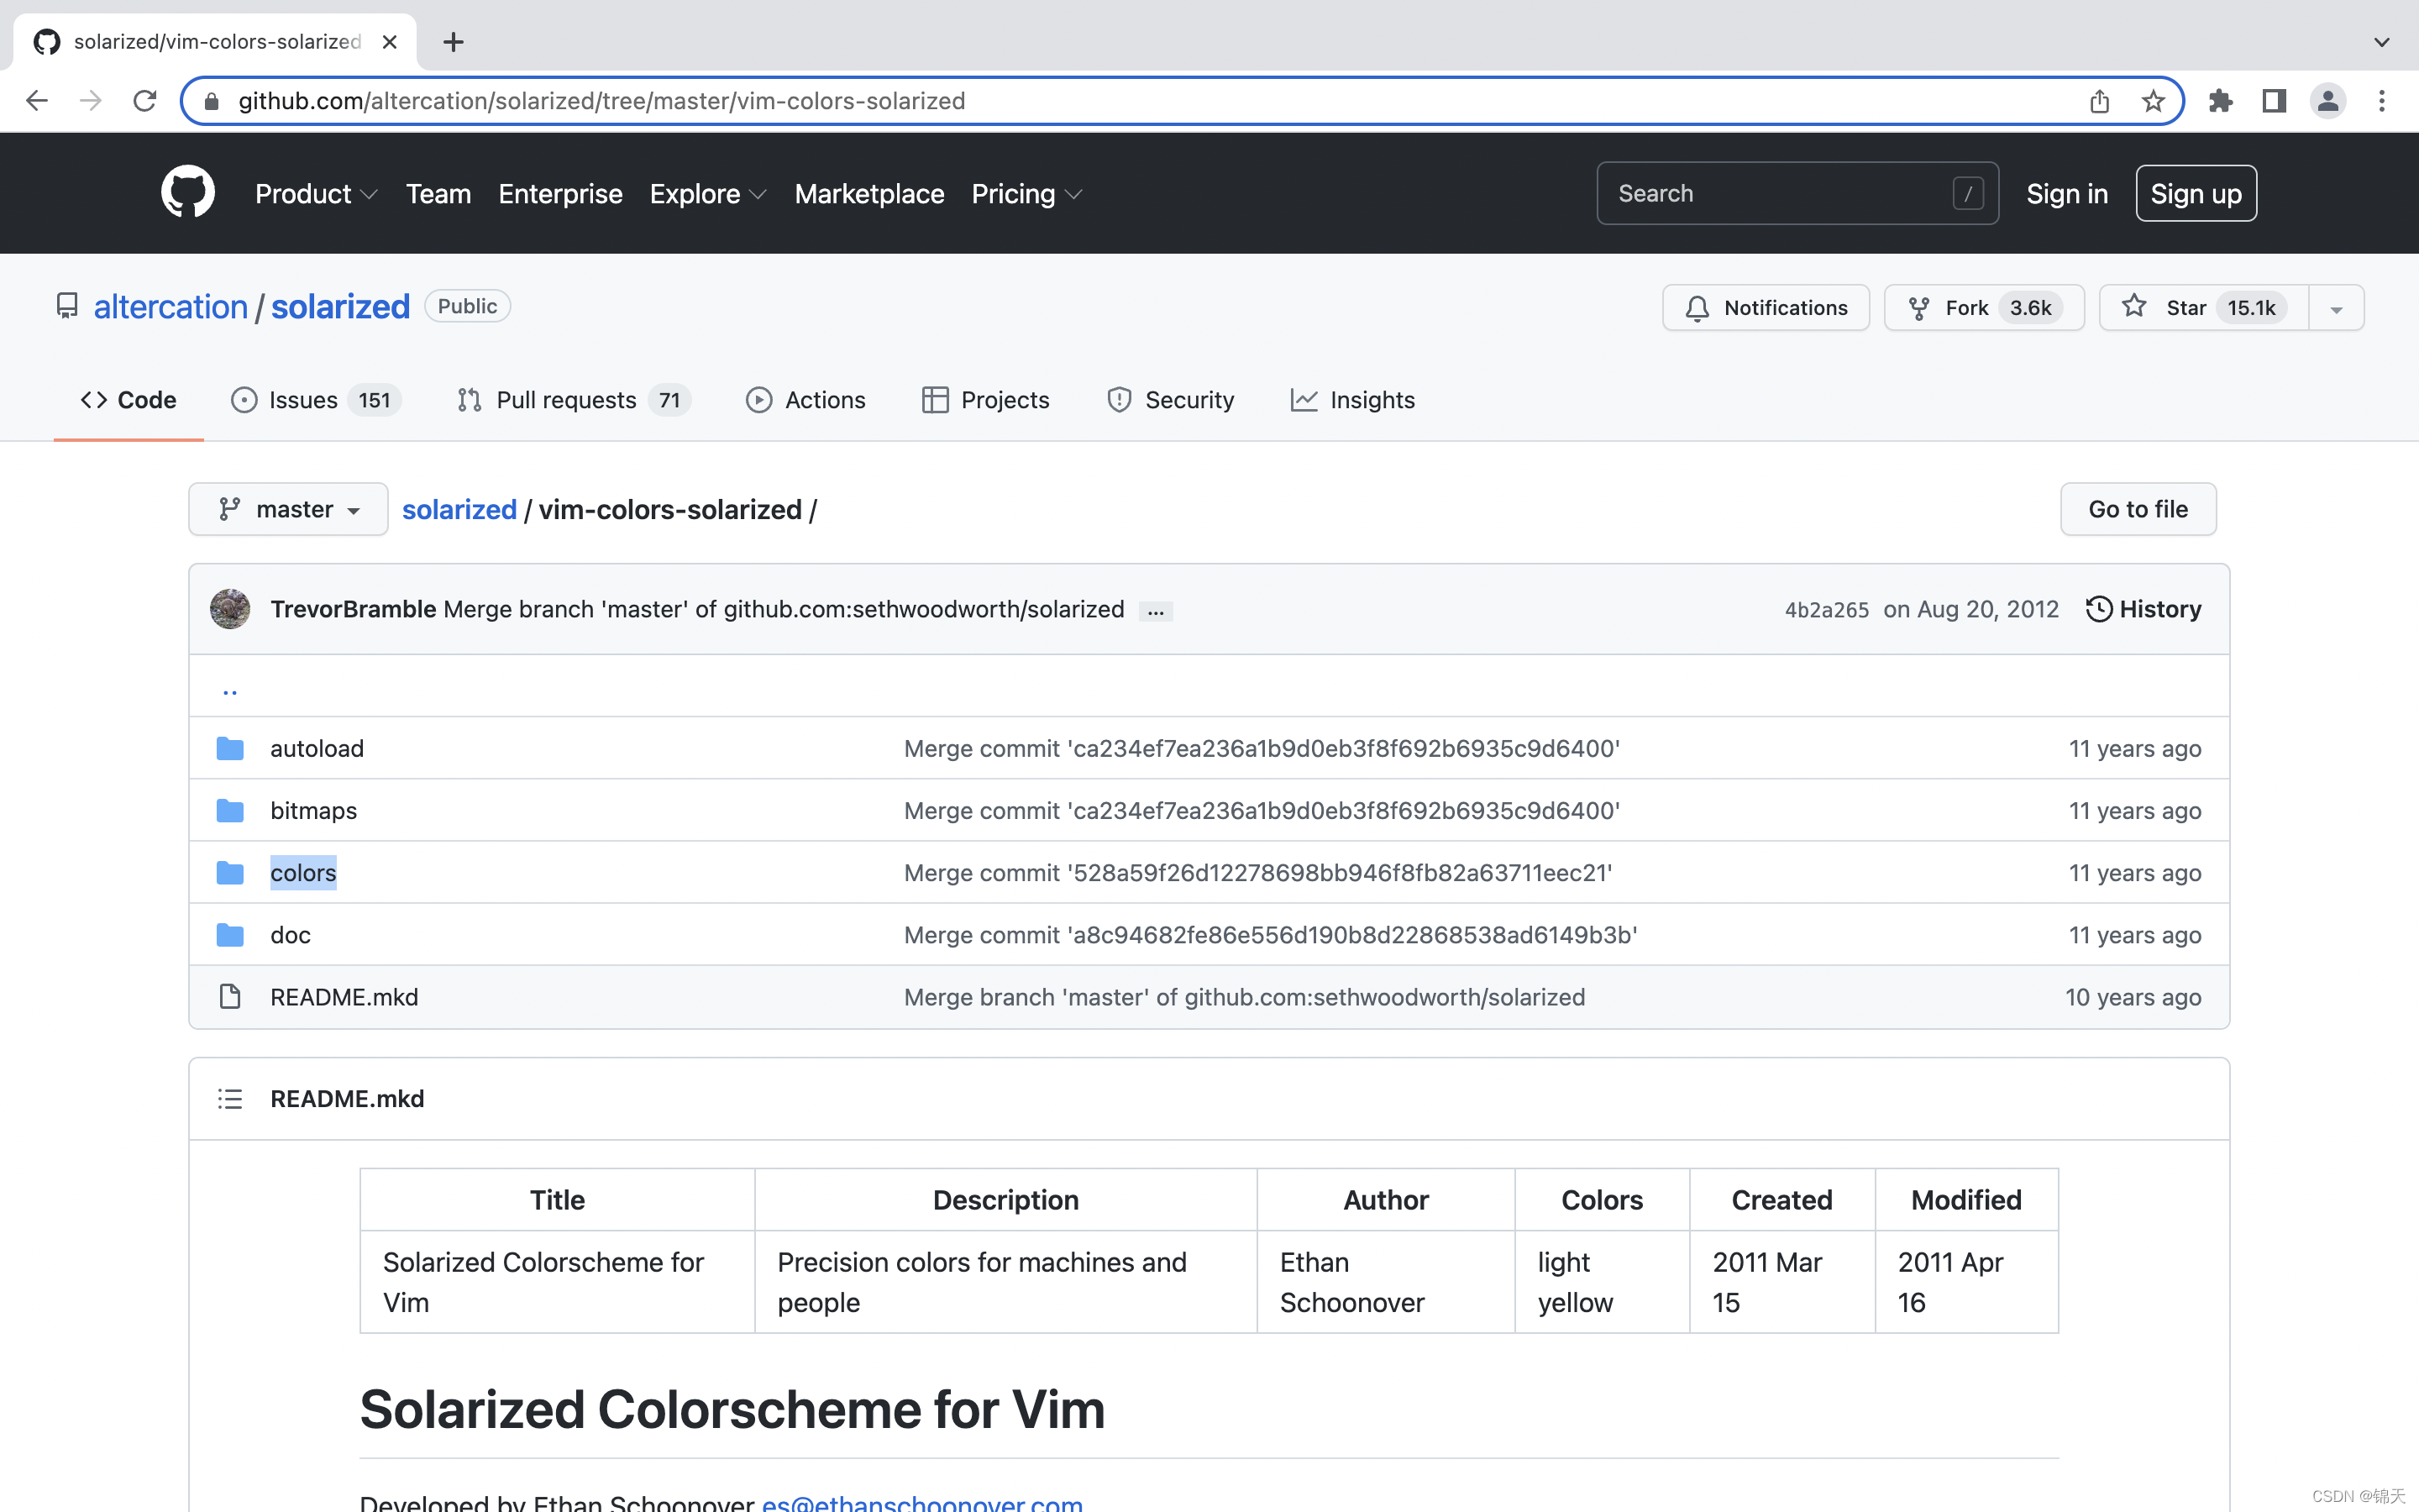Open the colors folder

tap(303, 873)
